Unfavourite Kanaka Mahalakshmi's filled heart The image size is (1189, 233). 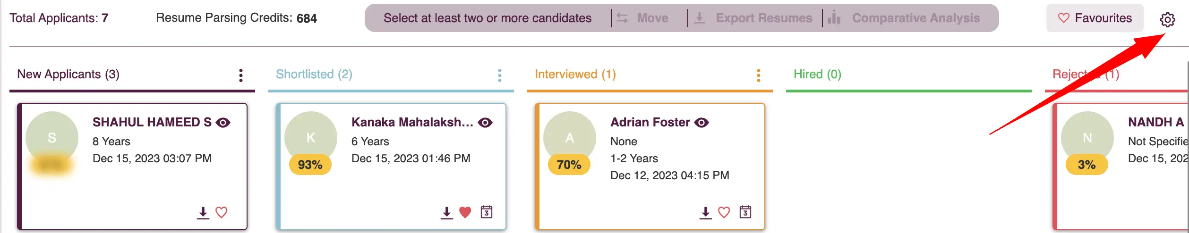point(465,212)
